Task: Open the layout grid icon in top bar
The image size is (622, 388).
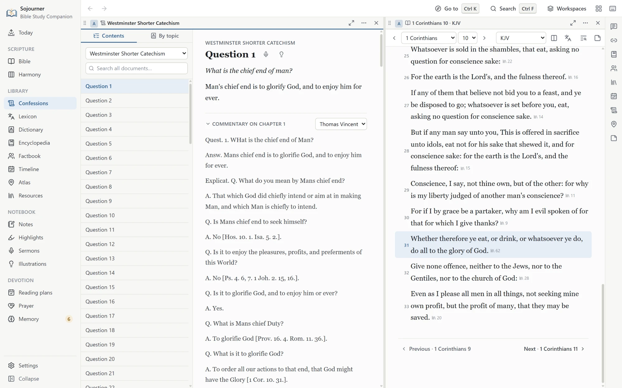Action: point(599,8)
